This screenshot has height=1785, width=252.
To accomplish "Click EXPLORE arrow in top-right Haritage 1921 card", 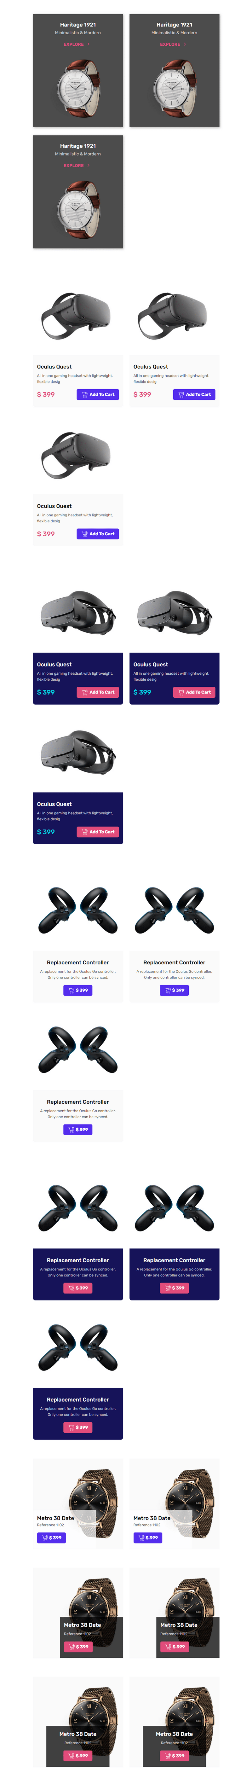I will tap(185, 44).
